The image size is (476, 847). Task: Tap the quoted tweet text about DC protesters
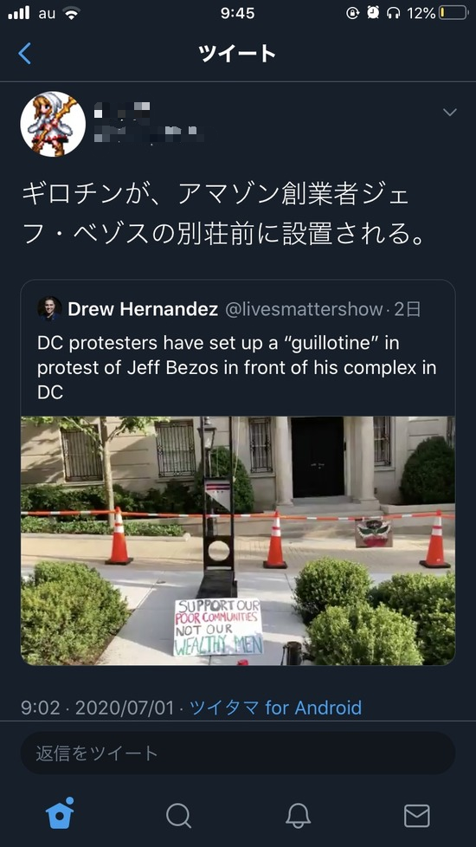pyautogui.click(x=237, y=367)
